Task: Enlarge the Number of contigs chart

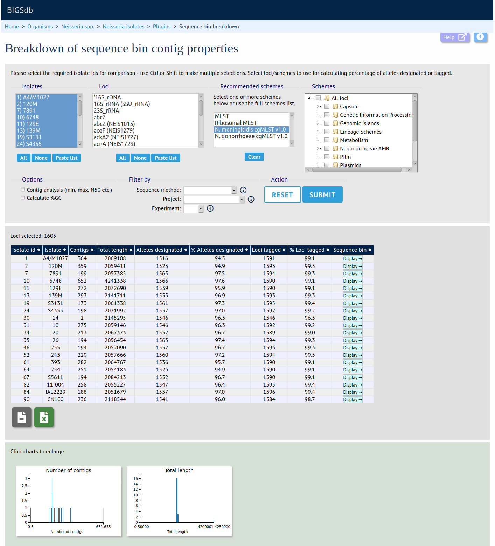Action: pos(69,501)
